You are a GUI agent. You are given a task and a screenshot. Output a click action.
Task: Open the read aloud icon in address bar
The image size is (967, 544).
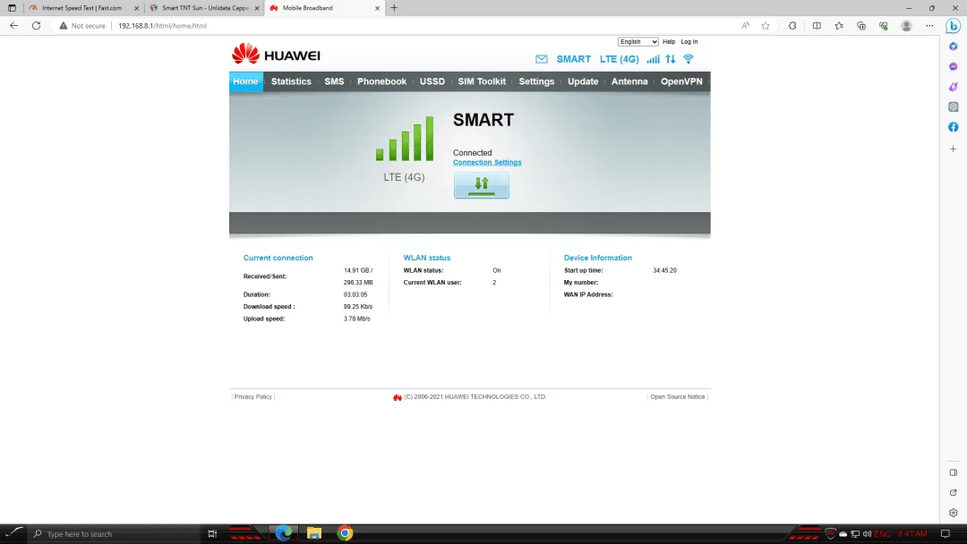pos(746,26)
